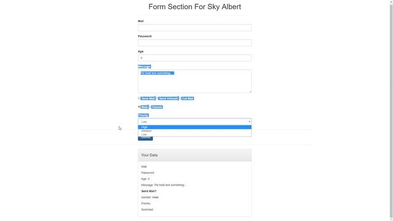Choose the Female radio option
Screen dimensions: 393x221
(150, 107)
